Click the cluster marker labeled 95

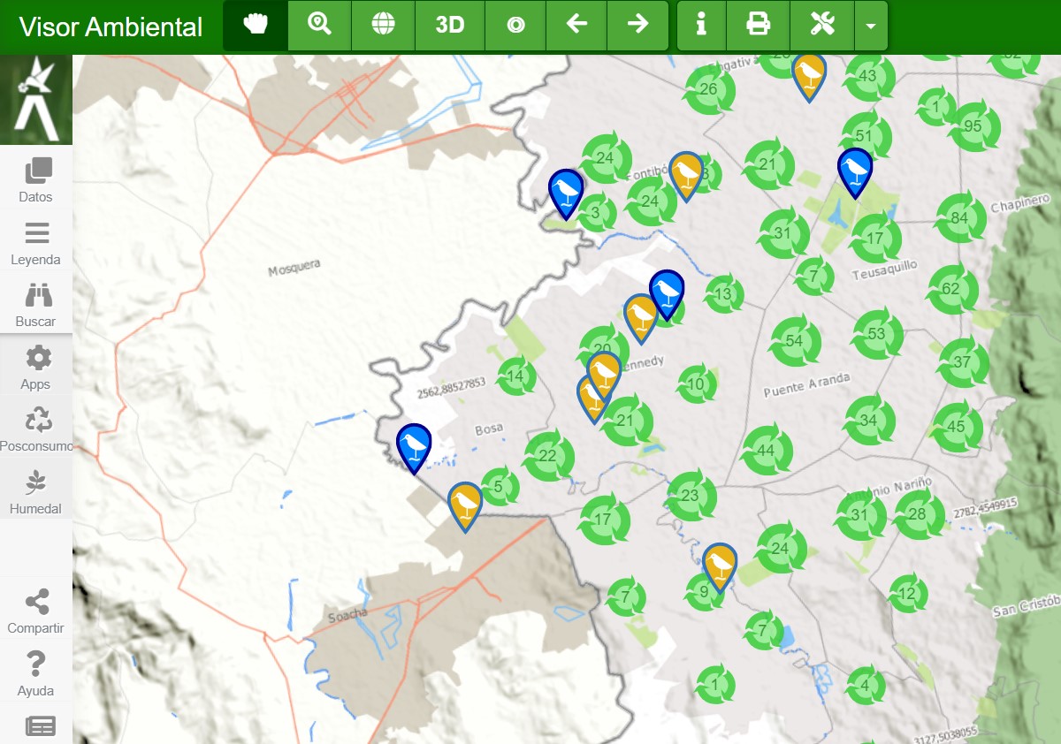(x=973, y=126)
